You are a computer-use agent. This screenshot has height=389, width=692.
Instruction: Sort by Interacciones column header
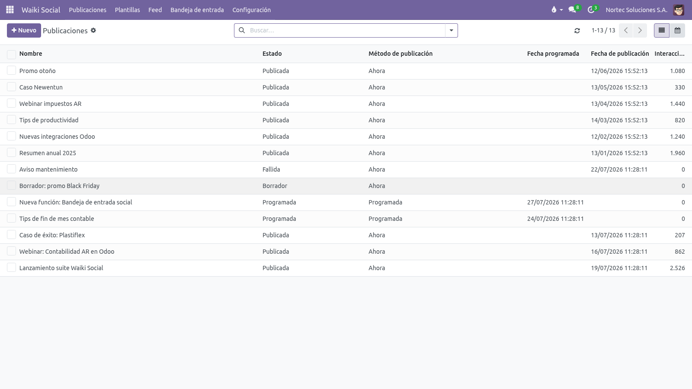click(x=670, y=54)
